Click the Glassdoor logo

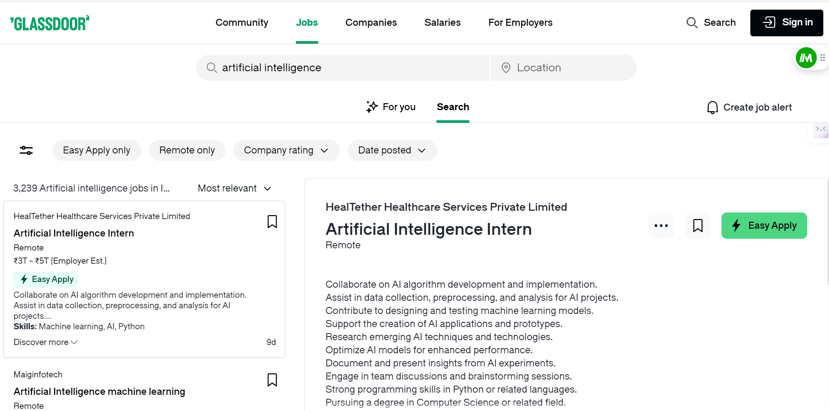pos(50,23)
